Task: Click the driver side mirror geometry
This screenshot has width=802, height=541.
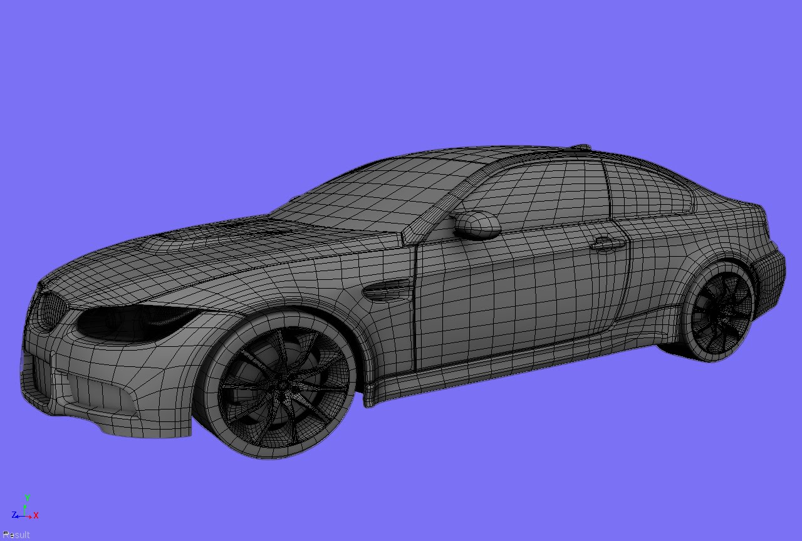Action: [479, 225]
